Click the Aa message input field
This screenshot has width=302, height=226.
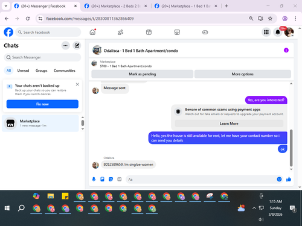(201, 179)
